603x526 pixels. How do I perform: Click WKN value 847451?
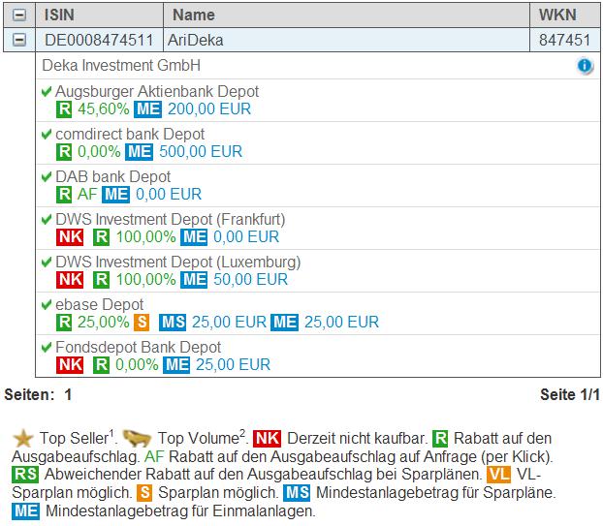pyautogui.click(x=564, y=40)
